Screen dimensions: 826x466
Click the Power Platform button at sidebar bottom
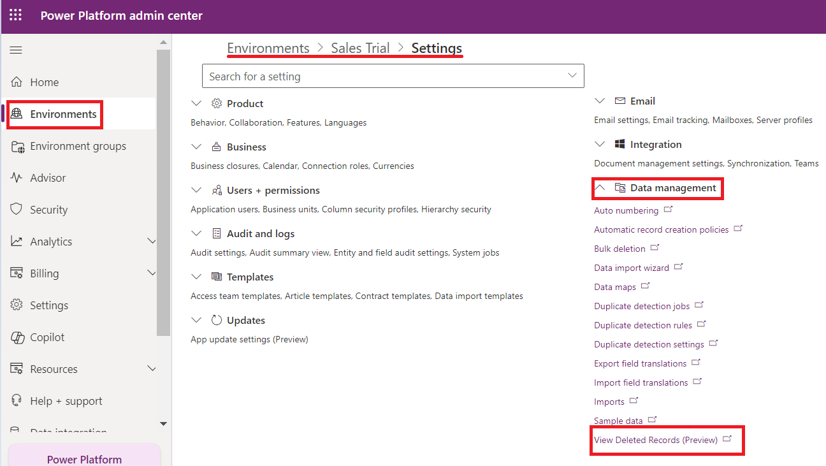point(84,455)
